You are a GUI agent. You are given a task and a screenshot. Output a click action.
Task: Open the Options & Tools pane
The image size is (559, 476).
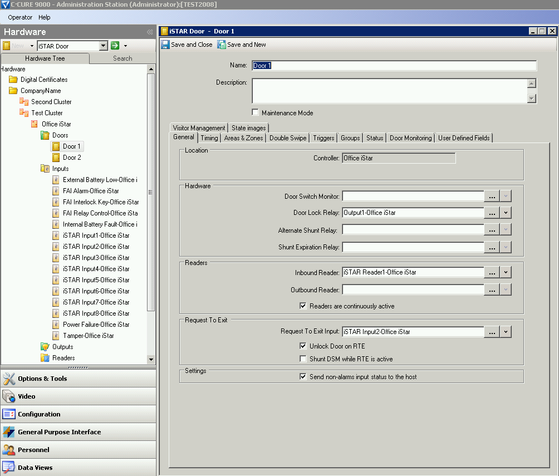[x=42, y=379]
